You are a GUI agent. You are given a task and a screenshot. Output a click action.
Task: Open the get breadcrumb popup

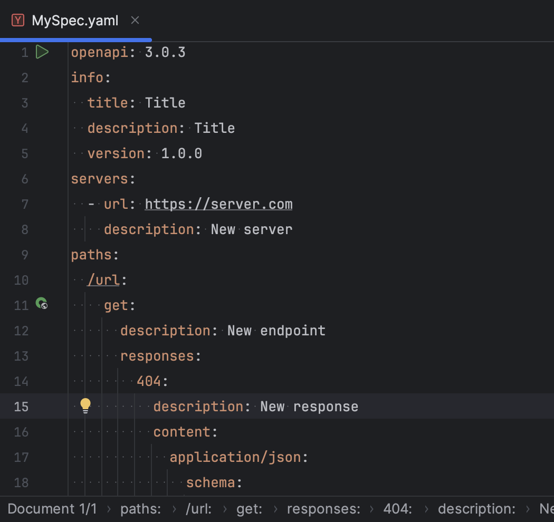(x=249, y=508)
